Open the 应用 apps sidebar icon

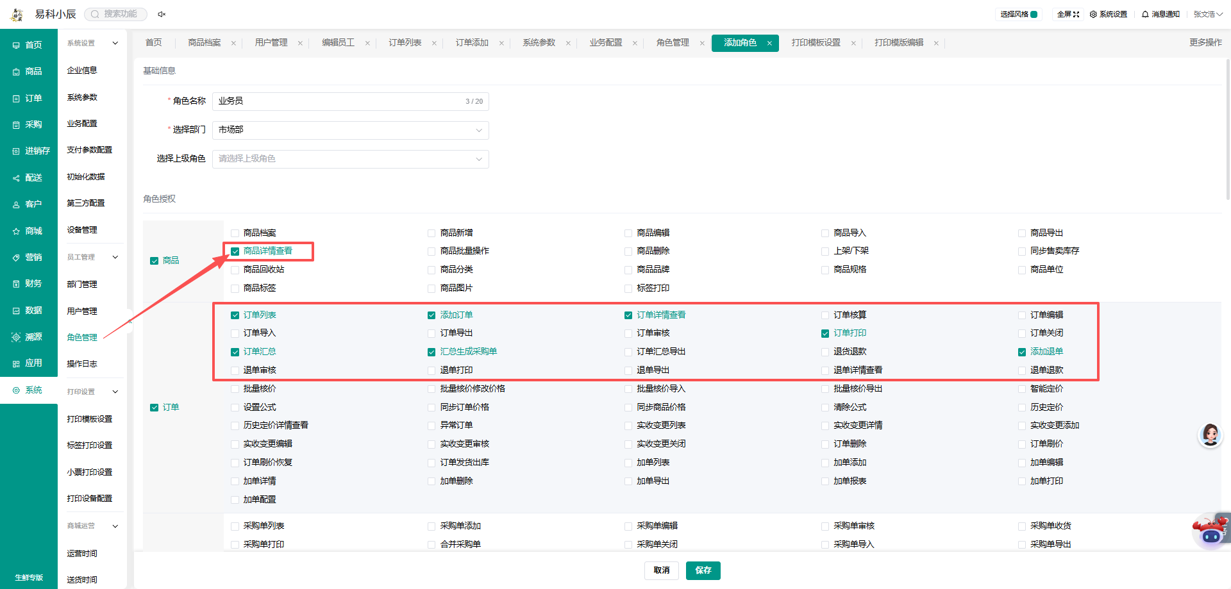point(16,363)
